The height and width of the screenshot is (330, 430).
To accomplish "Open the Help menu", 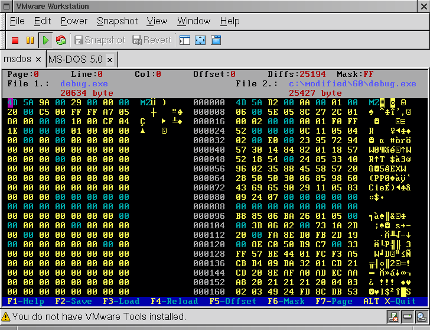I will tap(230, 21).
